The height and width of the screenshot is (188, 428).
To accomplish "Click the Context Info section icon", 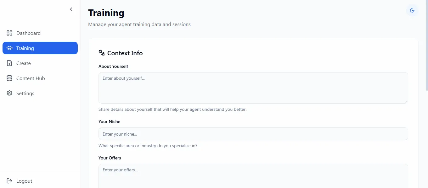I will (101, 53).
